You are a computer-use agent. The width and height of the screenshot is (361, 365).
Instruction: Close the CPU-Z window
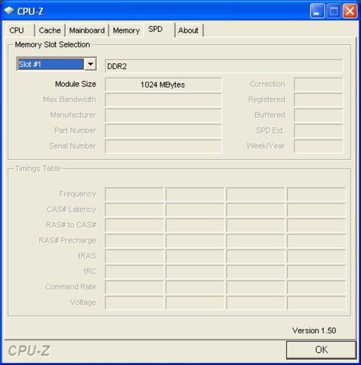350,11
